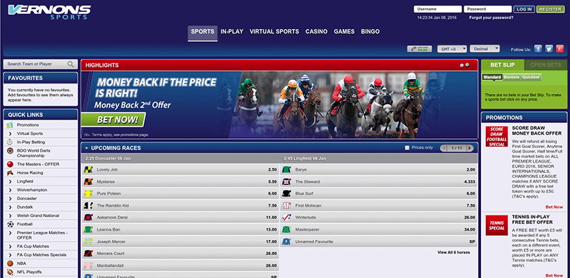Screen dimensions: 570x278
Task: Show the second highlights banner dot
Action: [x=468, y=65]
